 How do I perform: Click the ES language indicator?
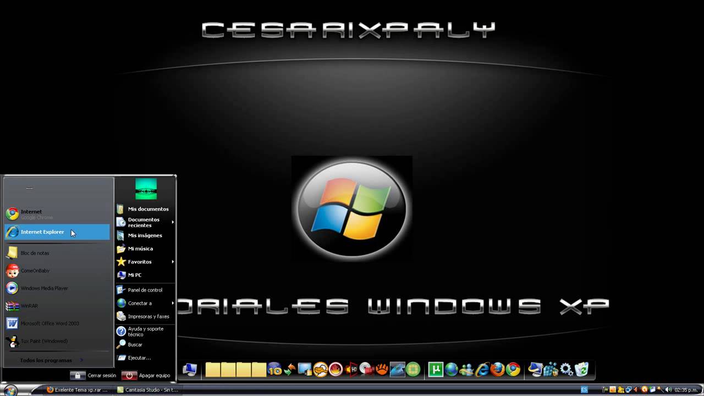(x=584, y=389)
